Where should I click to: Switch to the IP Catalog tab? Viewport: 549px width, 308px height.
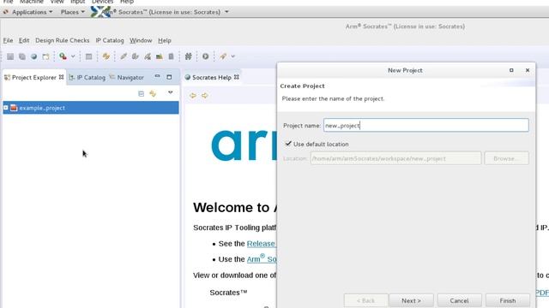tap(87, 77)
